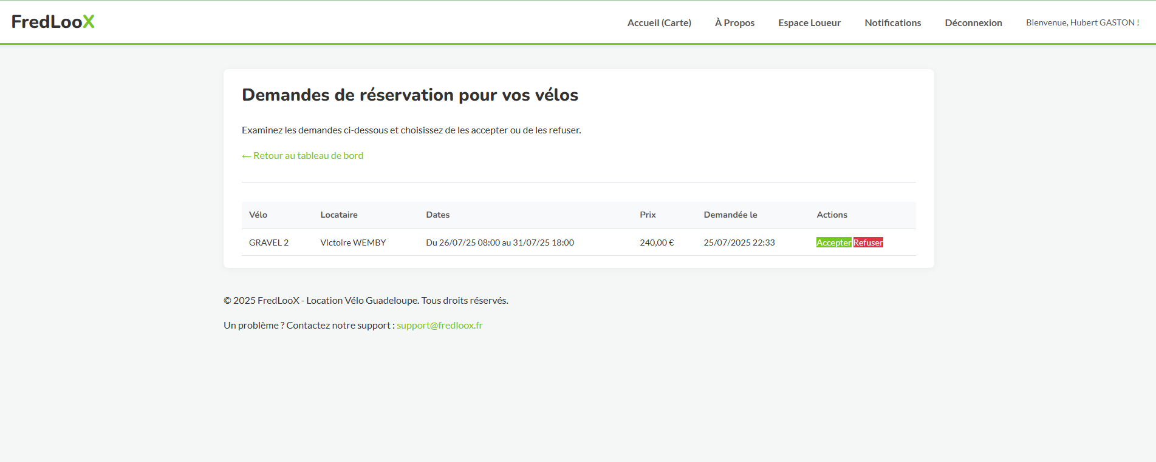Screen dimensions: 1156x462
Task: Accept the GRAVEL 2 reservation request
Action: tap(833, 243)
